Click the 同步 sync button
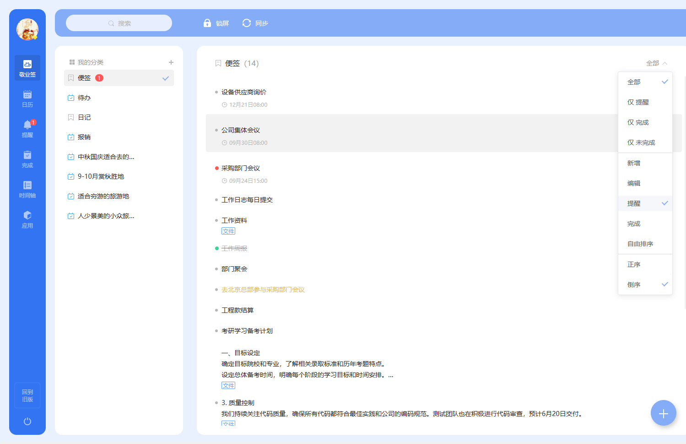686x444 pixels. coord(255,23)
